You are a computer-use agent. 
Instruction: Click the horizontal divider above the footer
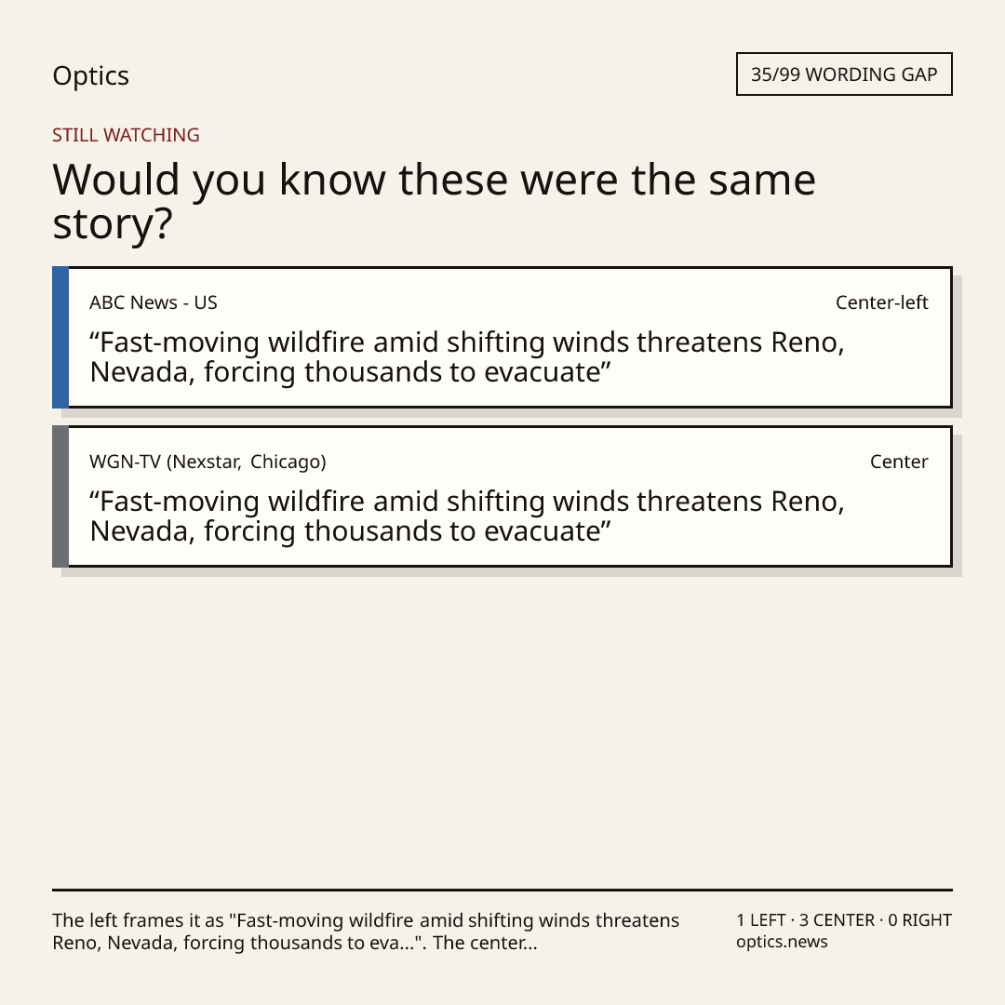pyautogui.click(x=502, y=890)
